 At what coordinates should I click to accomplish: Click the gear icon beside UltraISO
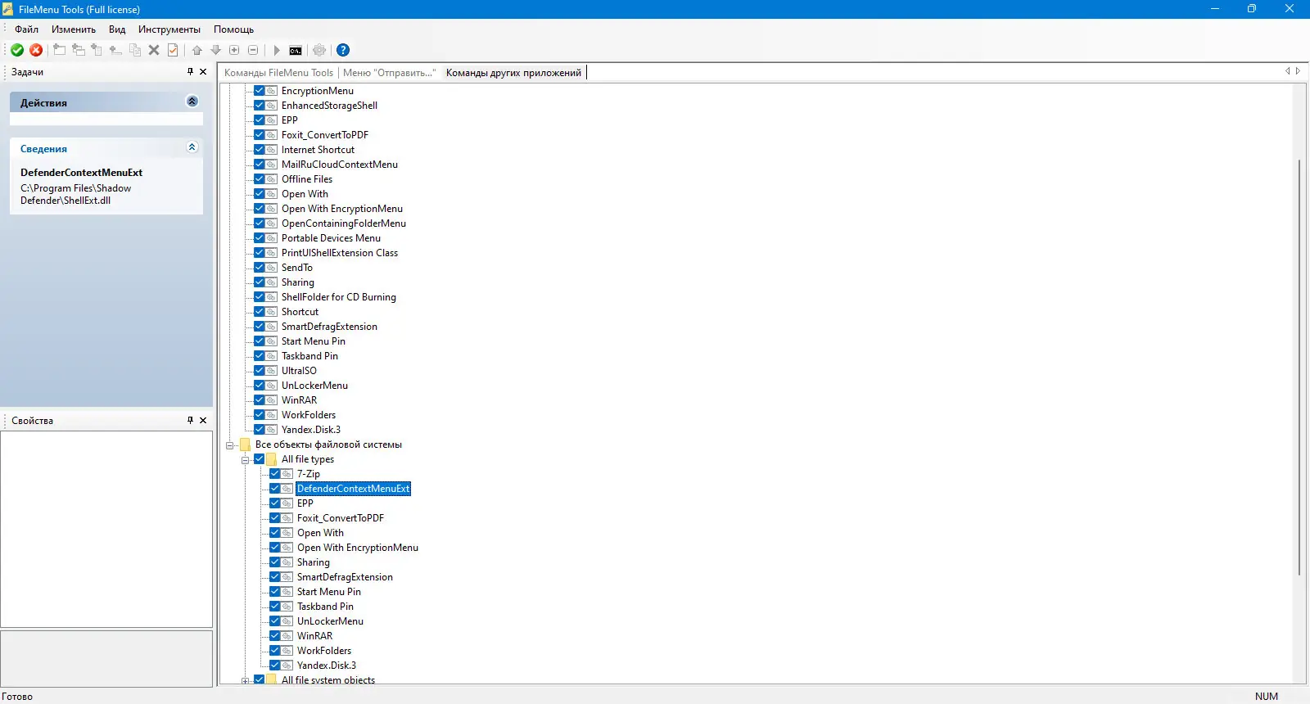coord(271,371)
